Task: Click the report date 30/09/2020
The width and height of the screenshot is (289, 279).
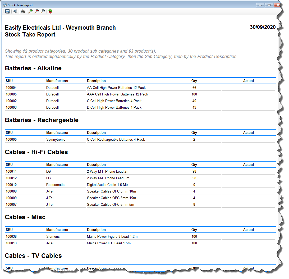Action: 263,27
